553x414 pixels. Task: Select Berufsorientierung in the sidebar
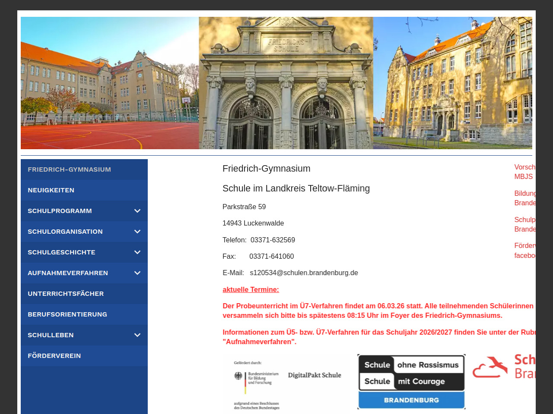(x=67, y=314)
